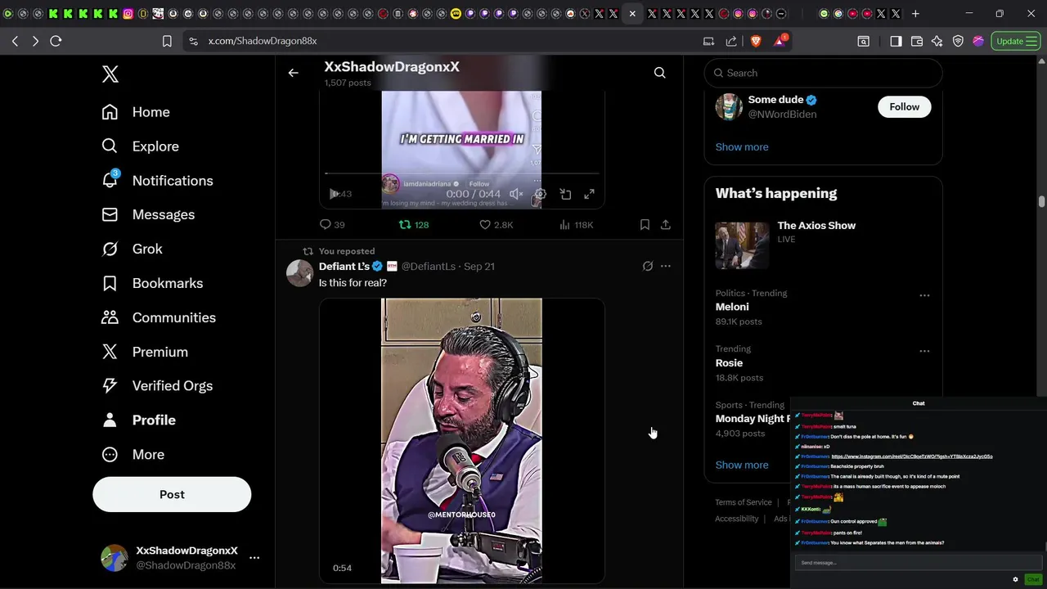
Task: Click the X search input field
Action: [823, 73]
